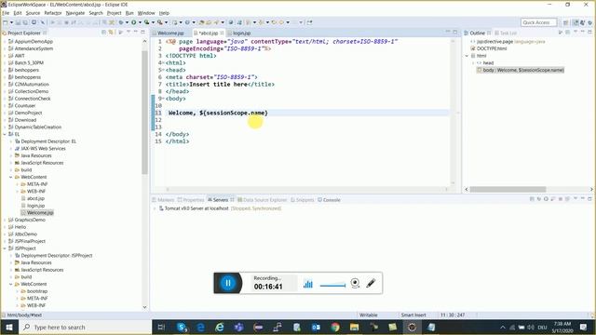Open Task View from the taskbar
This screenshot has height=335, width=596.
click(x=161, y=327)
